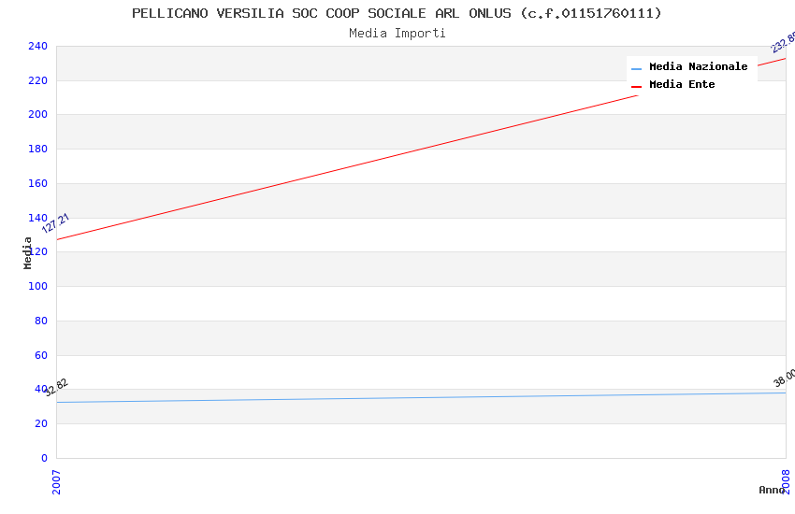Click the 2008 x-axis label
Screen dimensions: 795x514
[786, 482]
